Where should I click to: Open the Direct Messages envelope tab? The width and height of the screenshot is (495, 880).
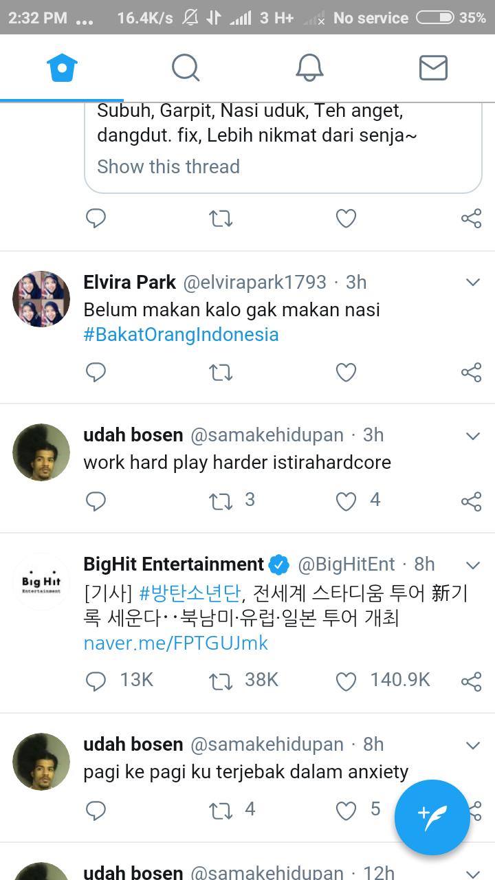433,68
